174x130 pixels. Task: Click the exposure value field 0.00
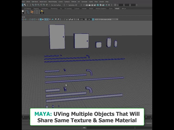click(x=82, y=19)
